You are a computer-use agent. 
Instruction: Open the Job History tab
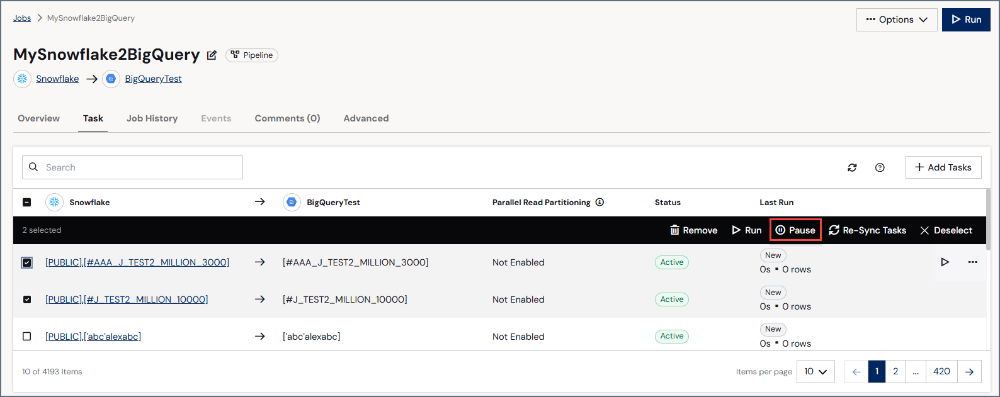(x=152, y=118)
